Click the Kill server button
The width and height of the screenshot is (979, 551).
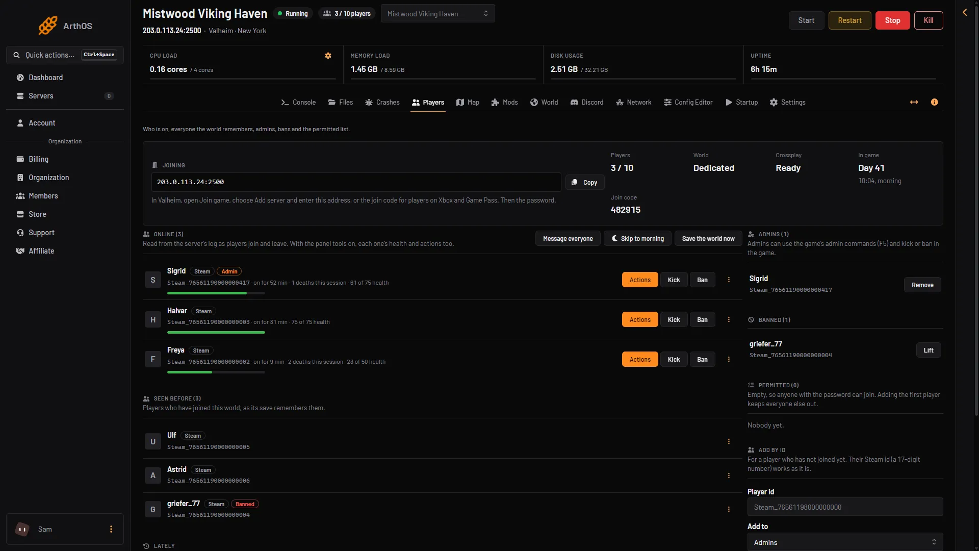[929, 20]
